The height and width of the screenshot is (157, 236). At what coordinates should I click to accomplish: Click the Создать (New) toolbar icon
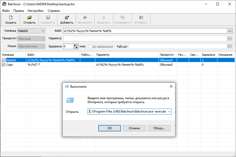click(11, 18)
